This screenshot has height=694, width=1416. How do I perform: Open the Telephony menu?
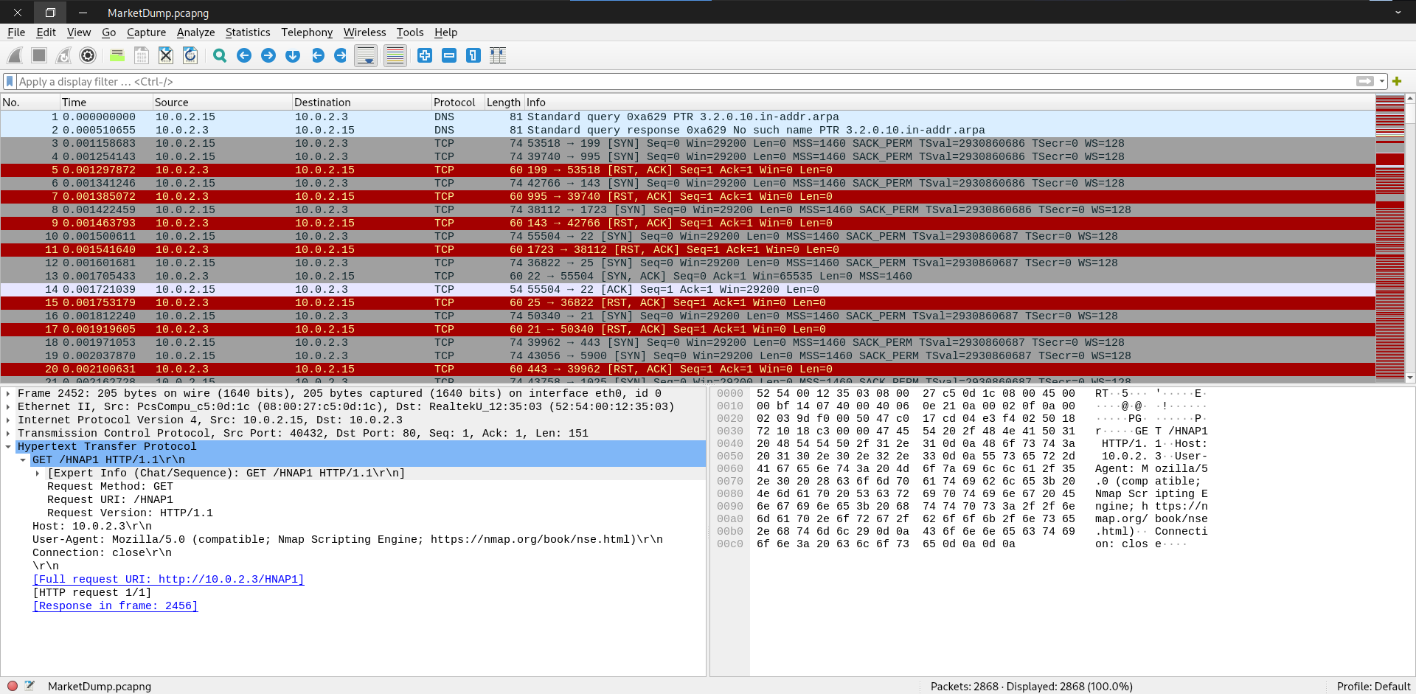[307, 32]
